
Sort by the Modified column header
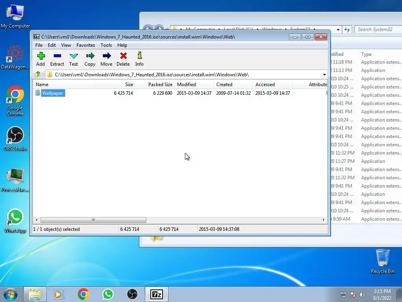tap(194, 85)
